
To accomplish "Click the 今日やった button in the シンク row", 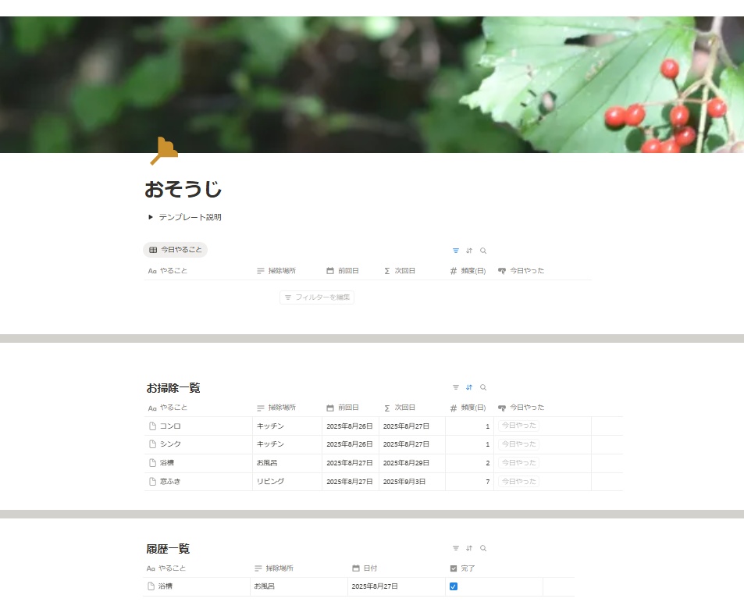I will click(x=518, y=444).
